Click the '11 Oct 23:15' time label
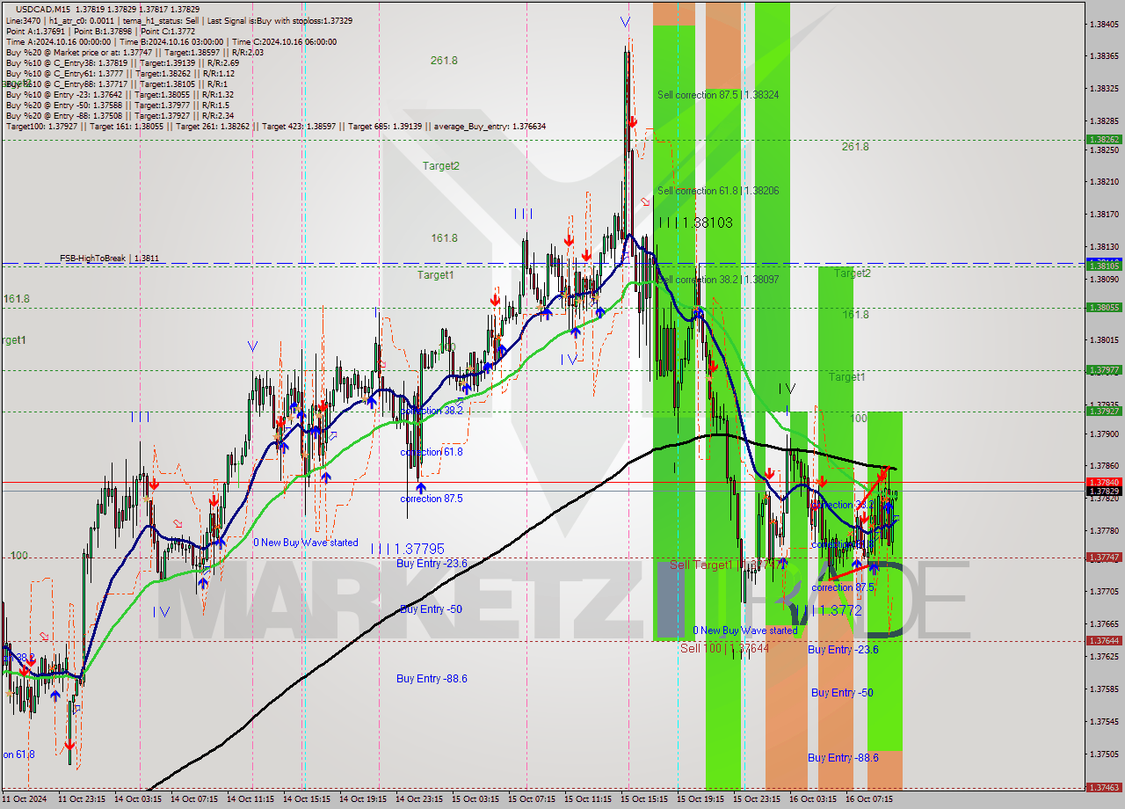Viewport: 1125px width, 809px height. coord(83,799)
